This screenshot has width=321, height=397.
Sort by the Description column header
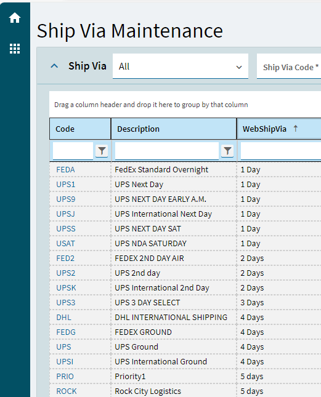click(174, 129)
